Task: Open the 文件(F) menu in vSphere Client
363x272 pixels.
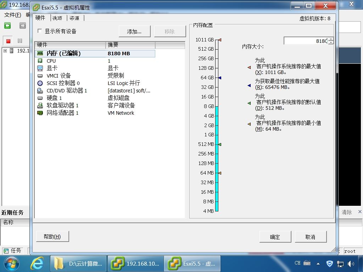Action: [13, 15]
